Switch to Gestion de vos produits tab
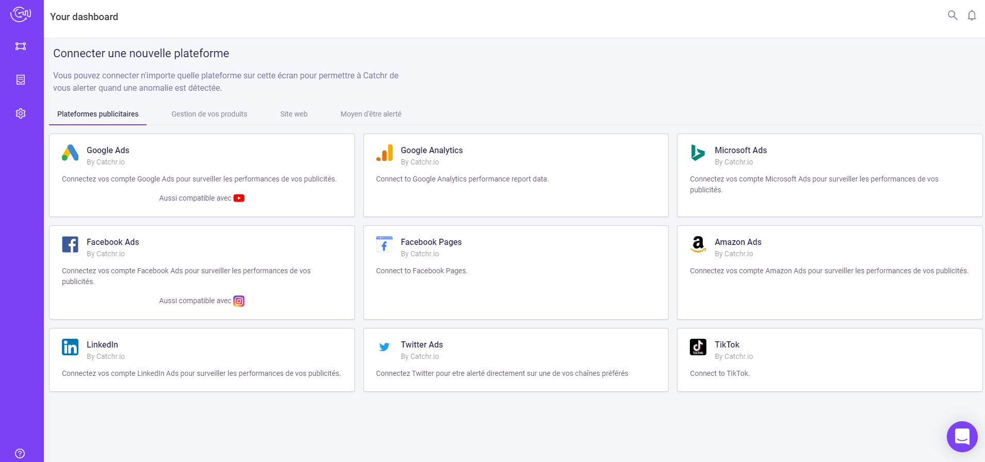 point(209,114)
